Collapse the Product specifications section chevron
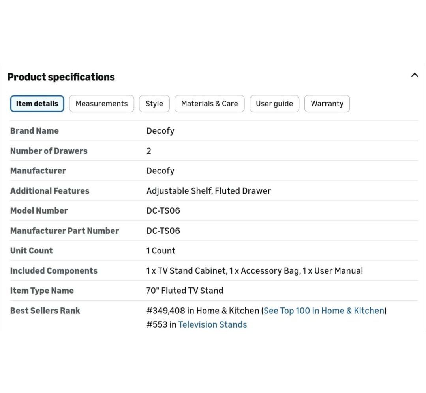 (x=414, y=75)
